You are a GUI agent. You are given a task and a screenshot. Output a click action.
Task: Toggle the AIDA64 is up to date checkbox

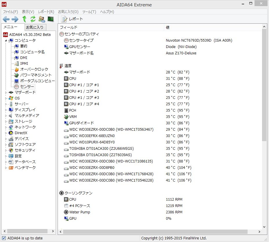pos(4,238)
